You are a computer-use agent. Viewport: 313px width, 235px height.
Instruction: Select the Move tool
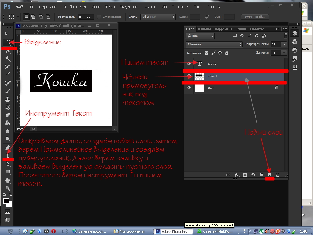click(x=8, y=34)
